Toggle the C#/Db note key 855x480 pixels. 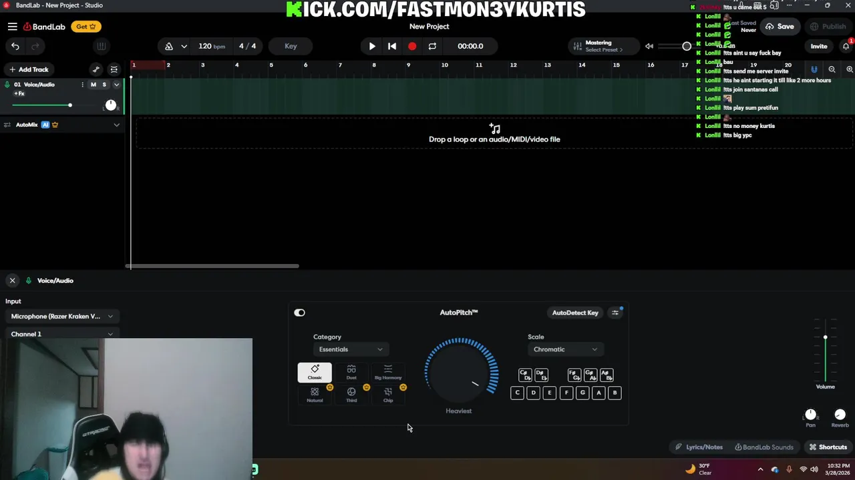coord(525,375)
